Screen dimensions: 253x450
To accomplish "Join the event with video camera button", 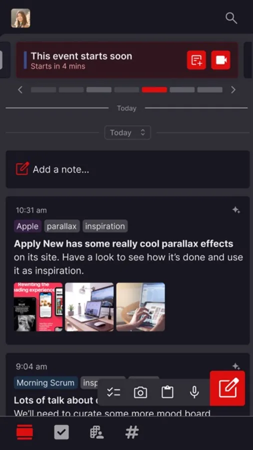I will pyautogui.click(x=221, y=60).
